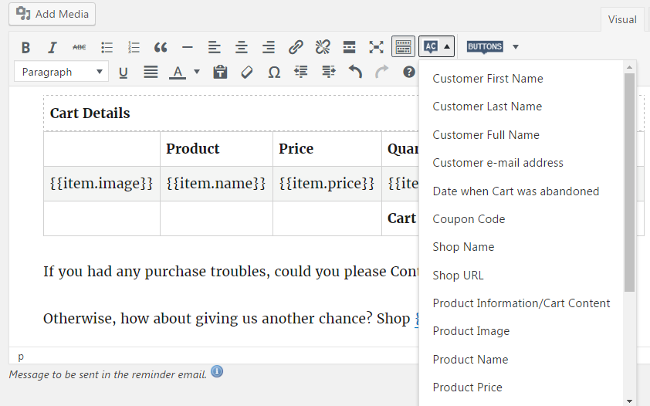Click the 'p' element path indicator
The image size is (650, 406).
tap(21, 357)
